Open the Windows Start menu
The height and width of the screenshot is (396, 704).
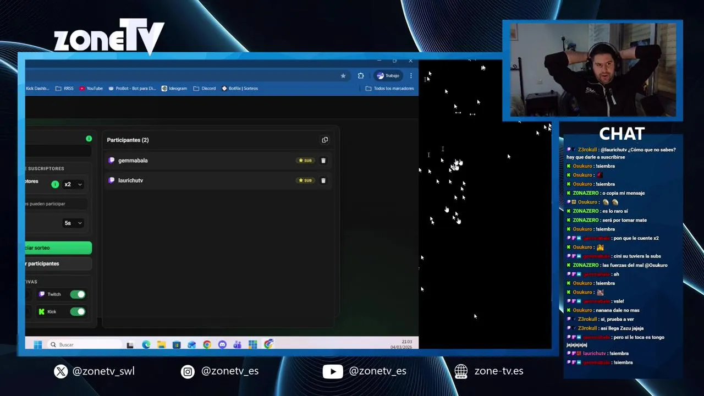coord(38,345)
